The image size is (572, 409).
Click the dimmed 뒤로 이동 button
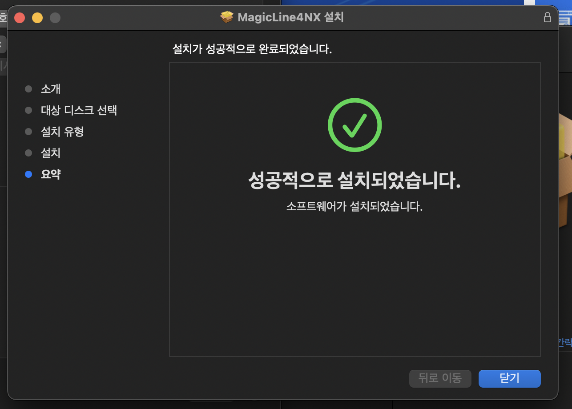click(440, 378)
